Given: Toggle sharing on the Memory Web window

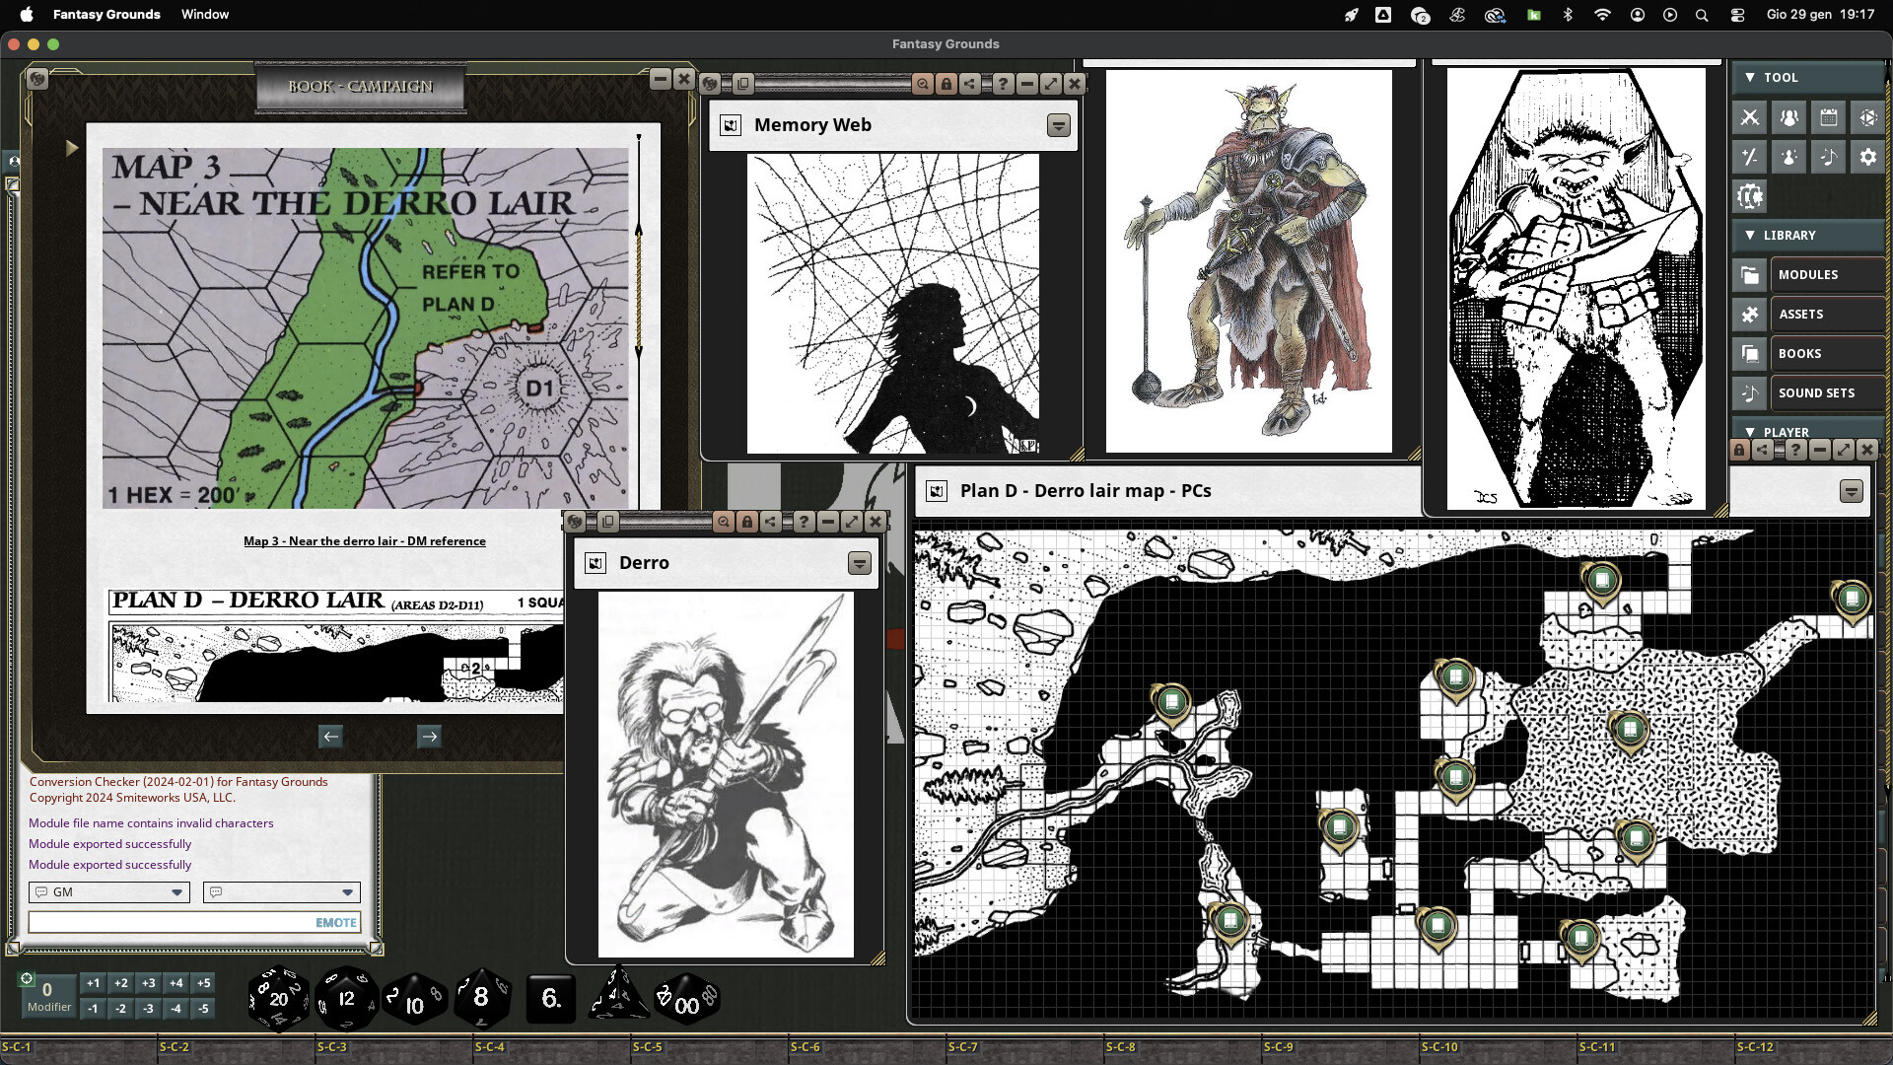Looking at the screenshot, I should point(970,84).
